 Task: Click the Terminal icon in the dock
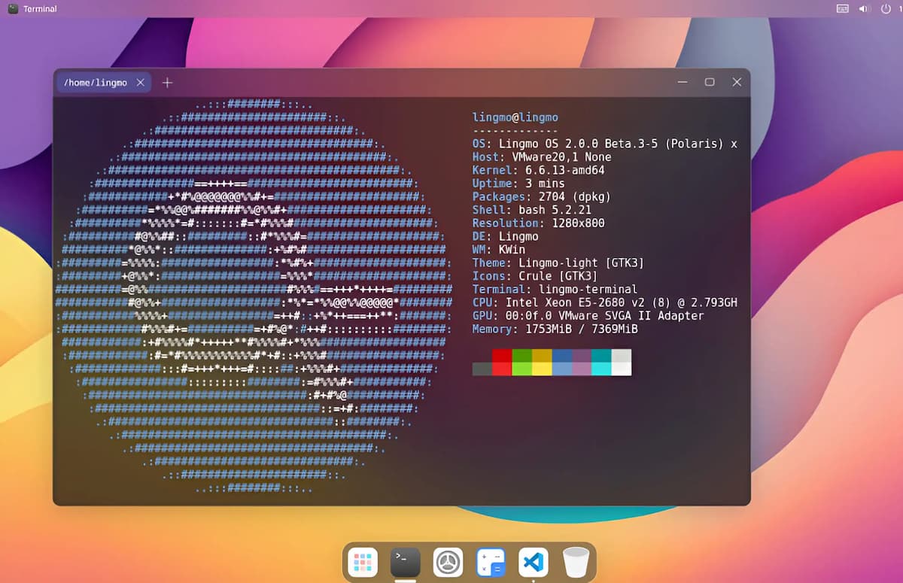(406, 562)
